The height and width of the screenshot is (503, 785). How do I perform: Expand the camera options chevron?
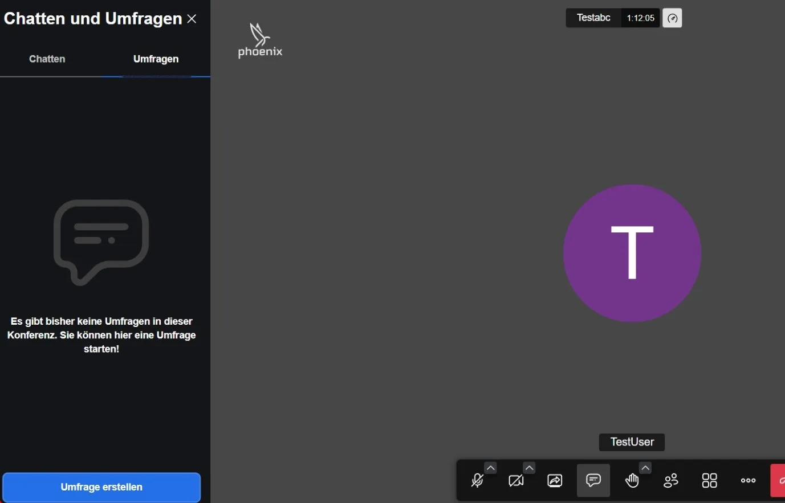(x=530, y=468)
